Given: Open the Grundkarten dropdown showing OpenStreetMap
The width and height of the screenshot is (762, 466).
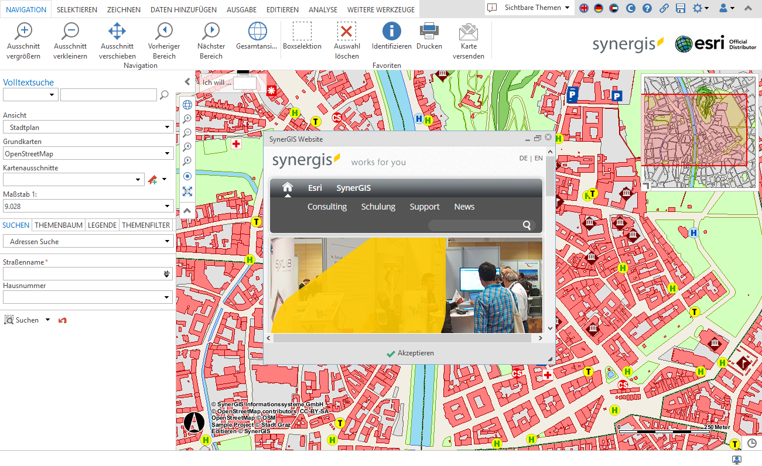Looking at the screenshot, I should [88, 154].
